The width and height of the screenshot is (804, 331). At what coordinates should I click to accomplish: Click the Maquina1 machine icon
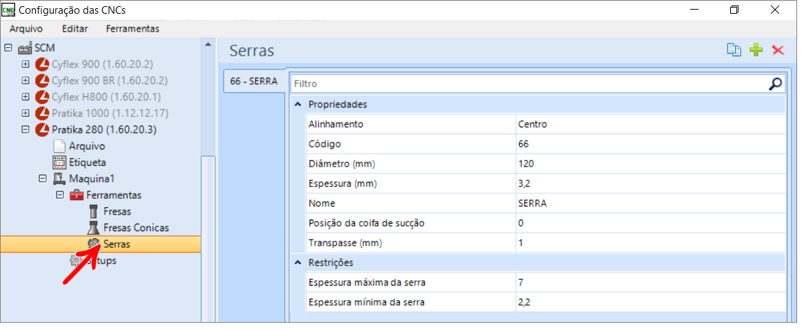pos(59,179)
